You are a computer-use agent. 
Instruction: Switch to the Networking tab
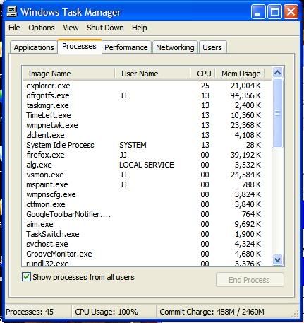(175, 47)
